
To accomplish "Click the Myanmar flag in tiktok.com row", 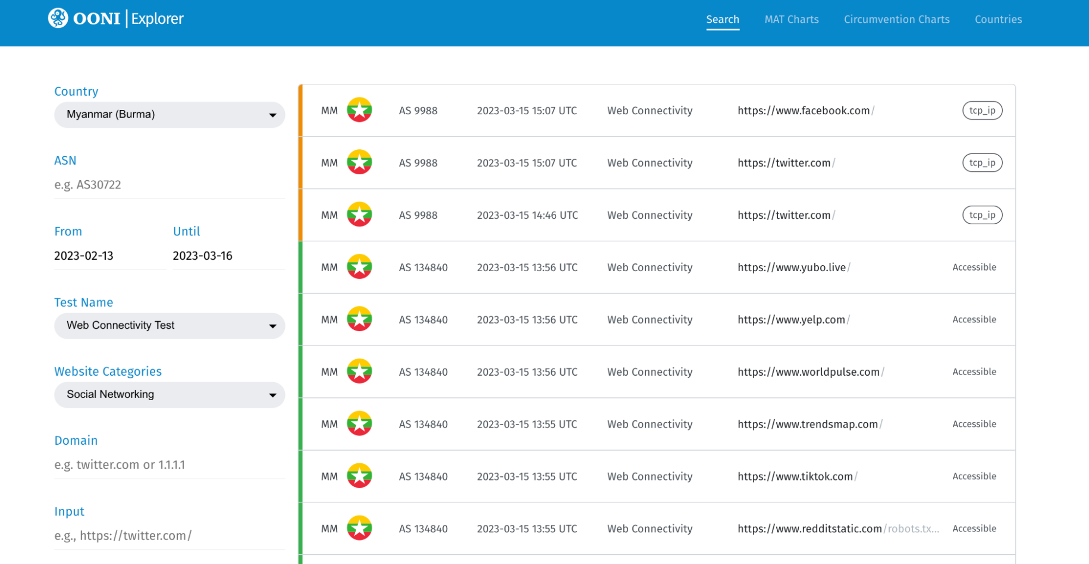I will click(x=360, y=476).
